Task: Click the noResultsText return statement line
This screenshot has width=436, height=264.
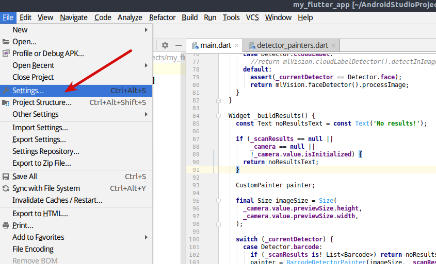Action: coord(281,162)
